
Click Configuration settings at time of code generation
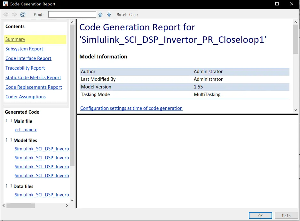click(x=131, y=108)
